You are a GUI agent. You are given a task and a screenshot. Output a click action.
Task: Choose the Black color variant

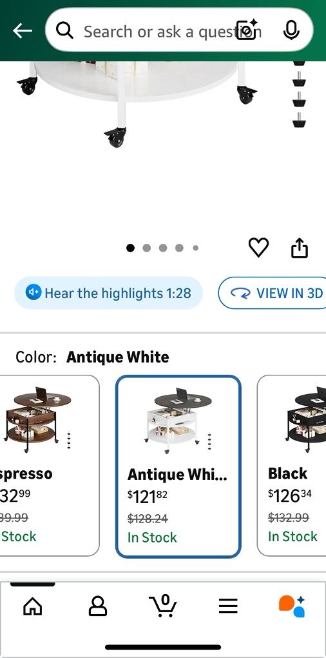(x=292, y=465)
